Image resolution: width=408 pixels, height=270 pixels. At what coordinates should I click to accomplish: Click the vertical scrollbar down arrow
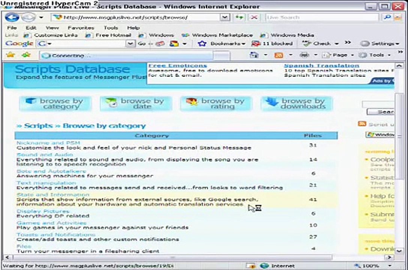pyautogui.click(x=399, y=251)
